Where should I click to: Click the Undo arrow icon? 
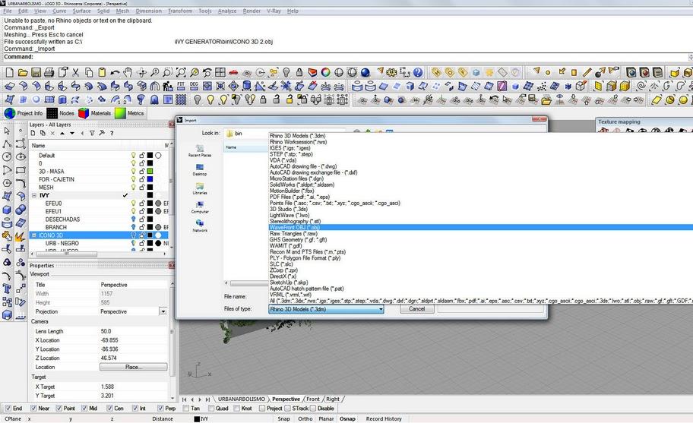tap(115, 72)
